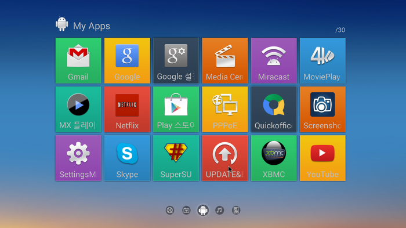Switch to the local files category
Screen dimensions: 406x228
[x=236, y=210]
